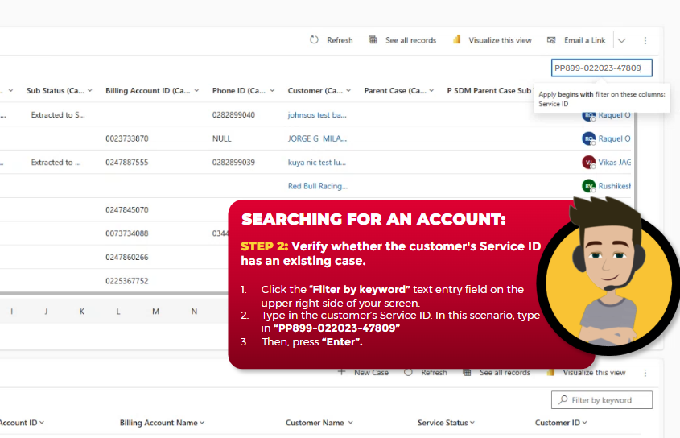Open Customer ID column dropdown
This screenshot has width=680, height=438.
pos(584,423)
